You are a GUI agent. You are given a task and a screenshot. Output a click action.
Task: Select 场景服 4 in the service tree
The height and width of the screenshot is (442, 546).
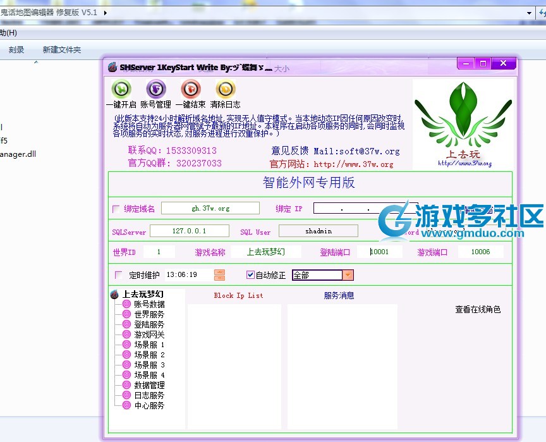149,375
